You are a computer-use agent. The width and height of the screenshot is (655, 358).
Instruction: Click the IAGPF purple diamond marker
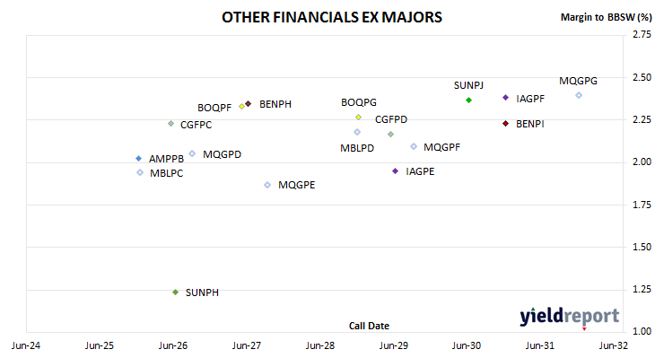point(505,97)
